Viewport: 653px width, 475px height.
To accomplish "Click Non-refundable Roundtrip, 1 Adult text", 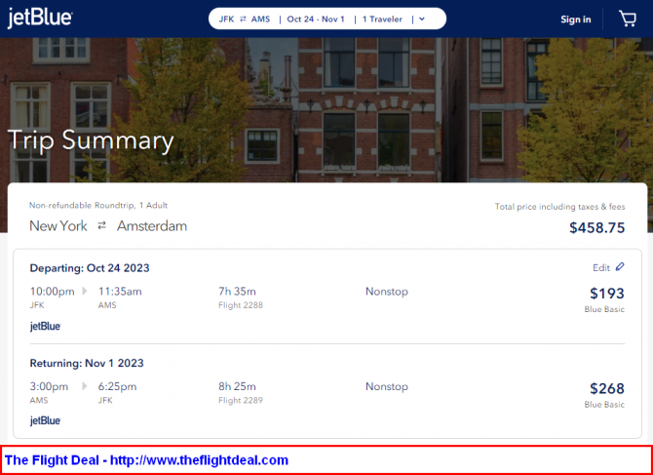I will coord(98,206).
